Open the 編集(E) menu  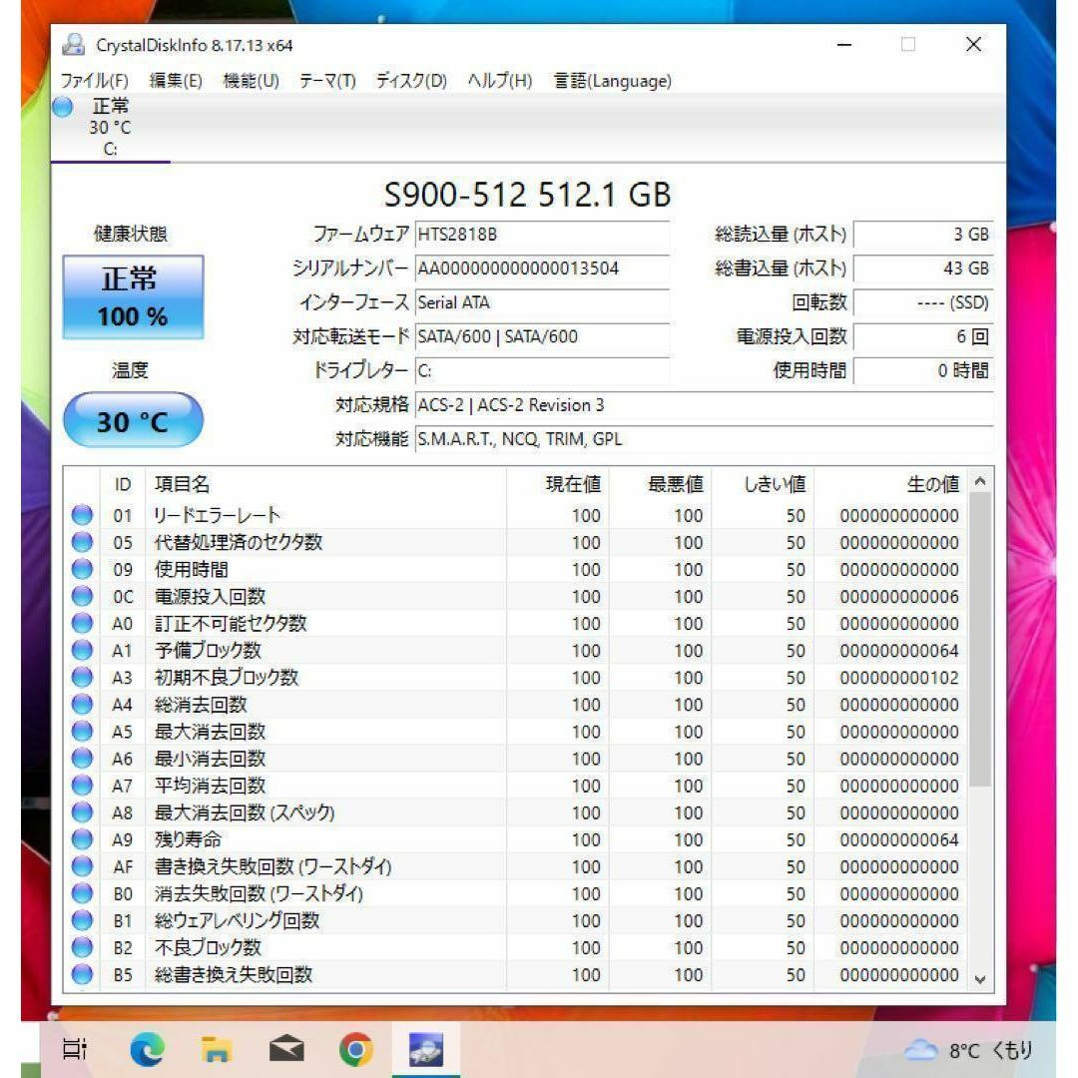pos(176,81)
